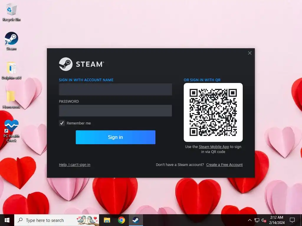The width and height of the screenshot is (302, 226).
Task: Focus the password input field
Action: coord(115,111)
